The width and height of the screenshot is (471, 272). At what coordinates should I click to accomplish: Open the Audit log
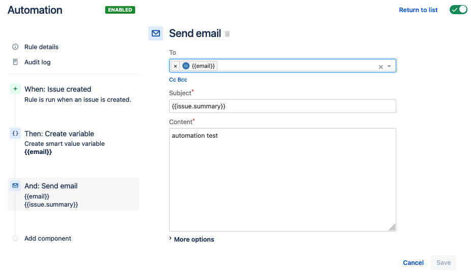38,62
